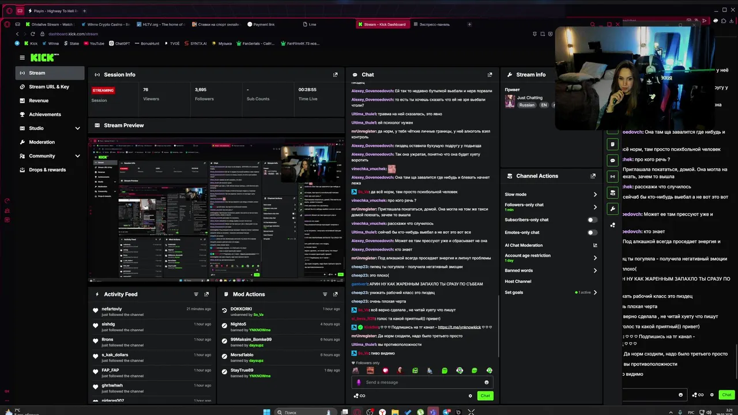Open Set goals options chevron

(595, 292)
